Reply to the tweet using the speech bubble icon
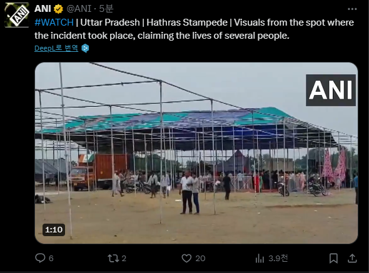The height and width of the screenshot is (273, 369). point(40,258)
